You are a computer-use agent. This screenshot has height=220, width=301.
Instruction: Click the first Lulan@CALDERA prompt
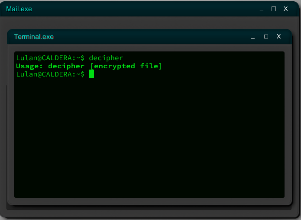click(50, 57)
